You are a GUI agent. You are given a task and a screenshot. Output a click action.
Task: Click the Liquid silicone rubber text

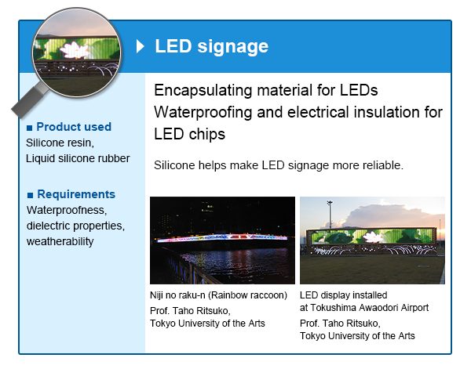78,159
